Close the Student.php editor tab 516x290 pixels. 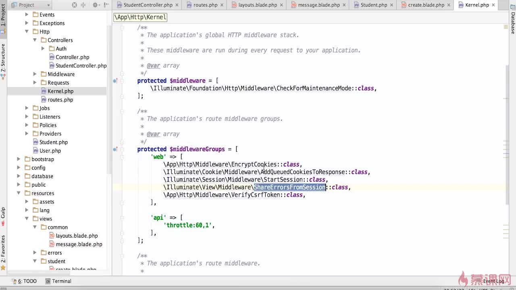[392, 5]
